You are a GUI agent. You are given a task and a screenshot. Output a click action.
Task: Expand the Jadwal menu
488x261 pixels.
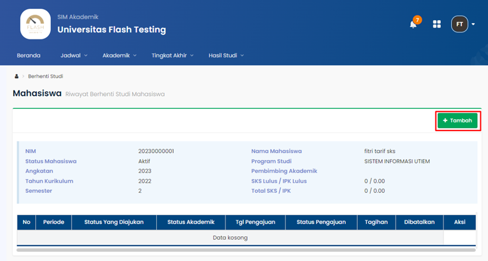point(74,55)
